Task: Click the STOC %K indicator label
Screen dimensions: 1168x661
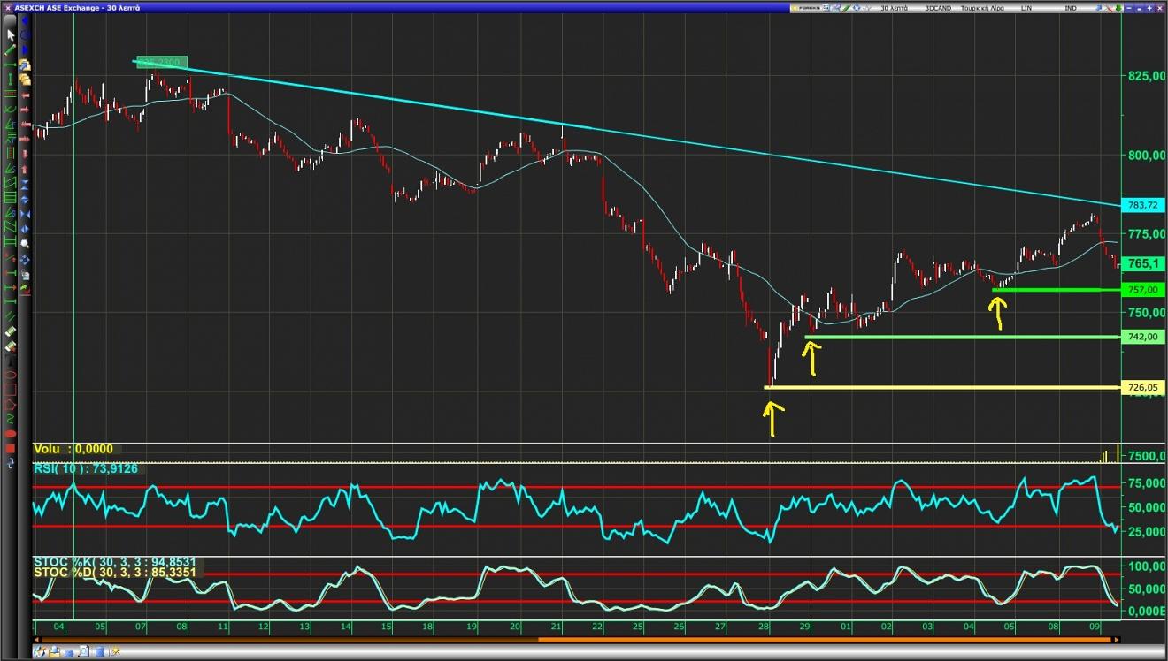Action: coord(114,562)
